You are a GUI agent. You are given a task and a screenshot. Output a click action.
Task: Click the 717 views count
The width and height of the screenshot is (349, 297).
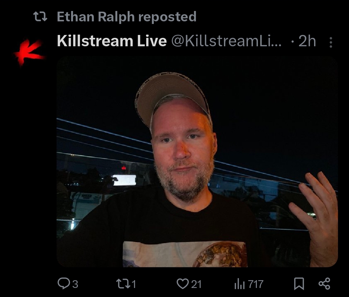[x=256, y=284]
